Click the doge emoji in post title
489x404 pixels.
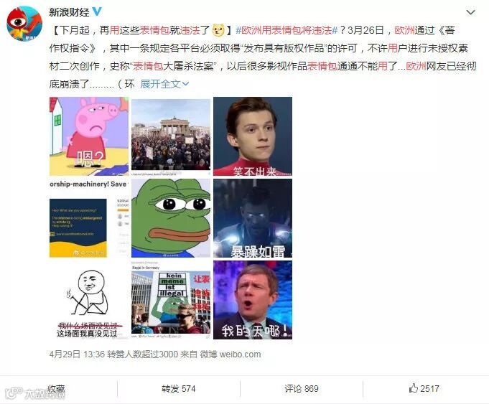(218, 30)
